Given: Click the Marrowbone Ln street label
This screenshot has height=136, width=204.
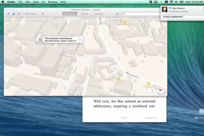Looking at the screenshot, I should 133,75.
